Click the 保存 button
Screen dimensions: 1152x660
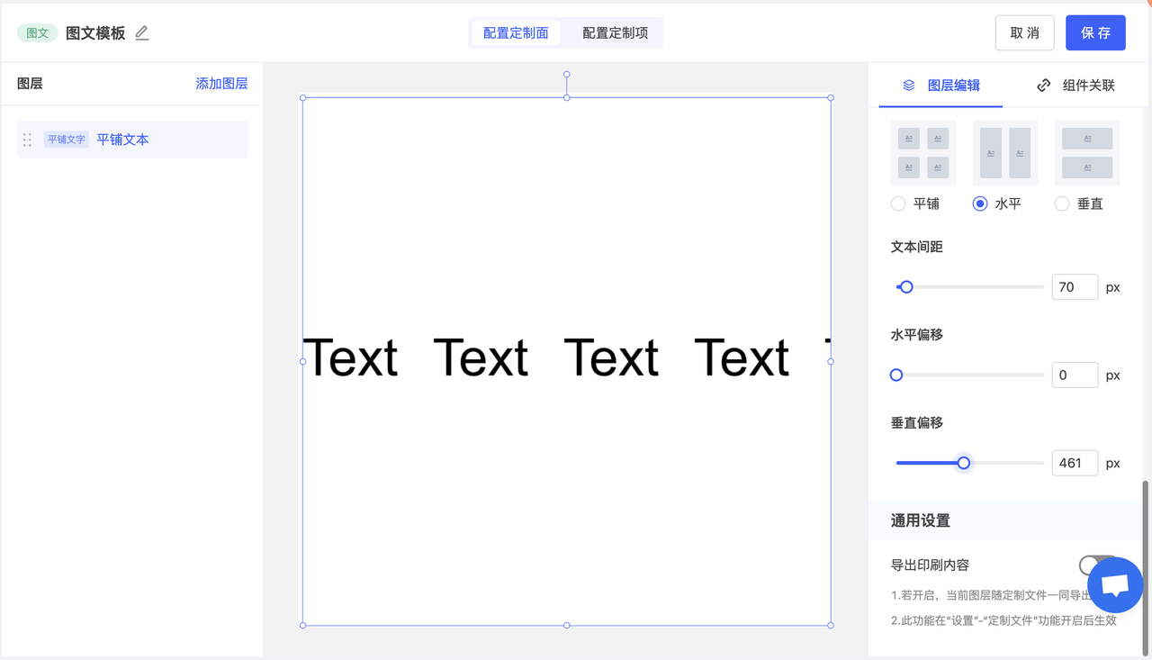pos(1095,33)
